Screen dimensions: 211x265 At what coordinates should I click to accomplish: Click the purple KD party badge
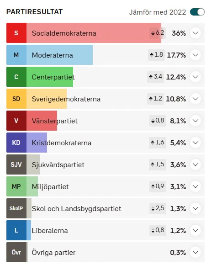coord(16,143)
